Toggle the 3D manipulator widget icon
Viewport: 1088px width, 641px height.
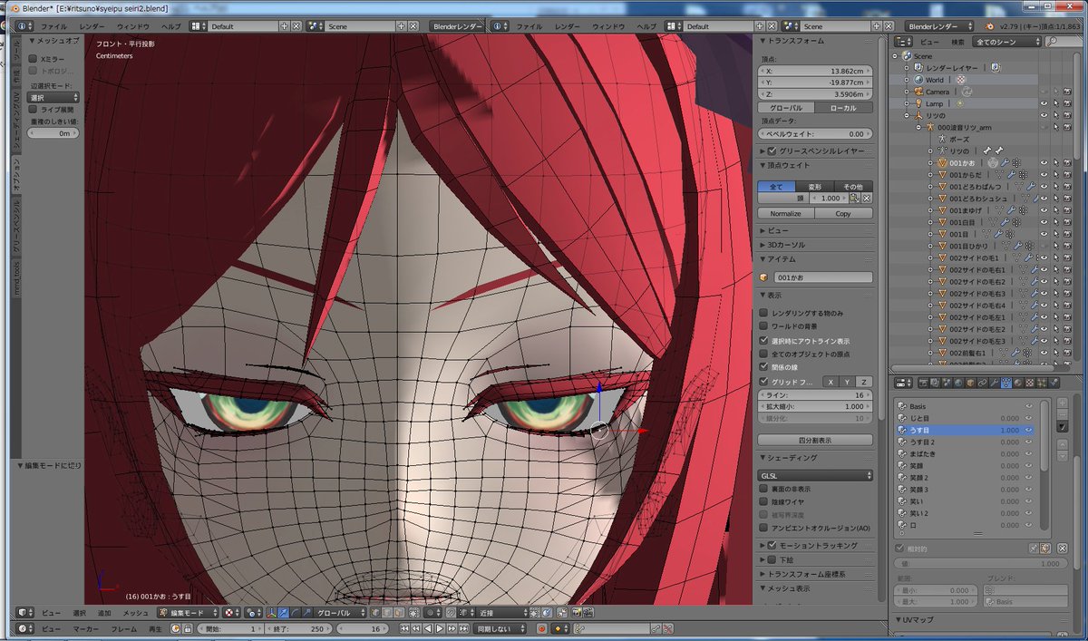tap(271, 612)
